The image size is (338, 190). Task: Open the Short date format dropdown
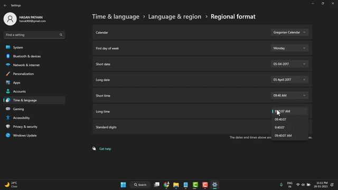tap(289, 64)
